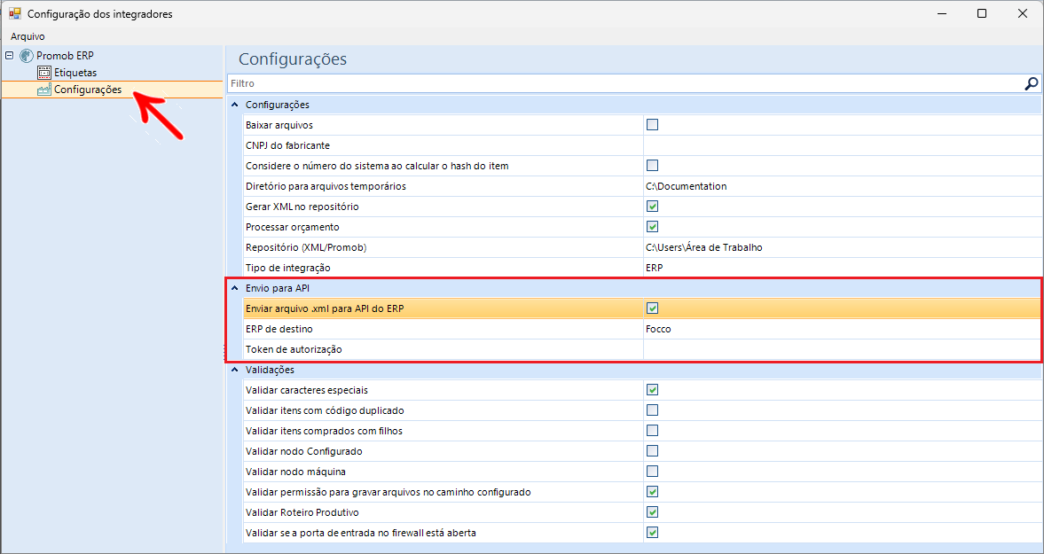The image size is (1044, 554).
Task: Select the Tipo de integração label
Action: (287, 268)
